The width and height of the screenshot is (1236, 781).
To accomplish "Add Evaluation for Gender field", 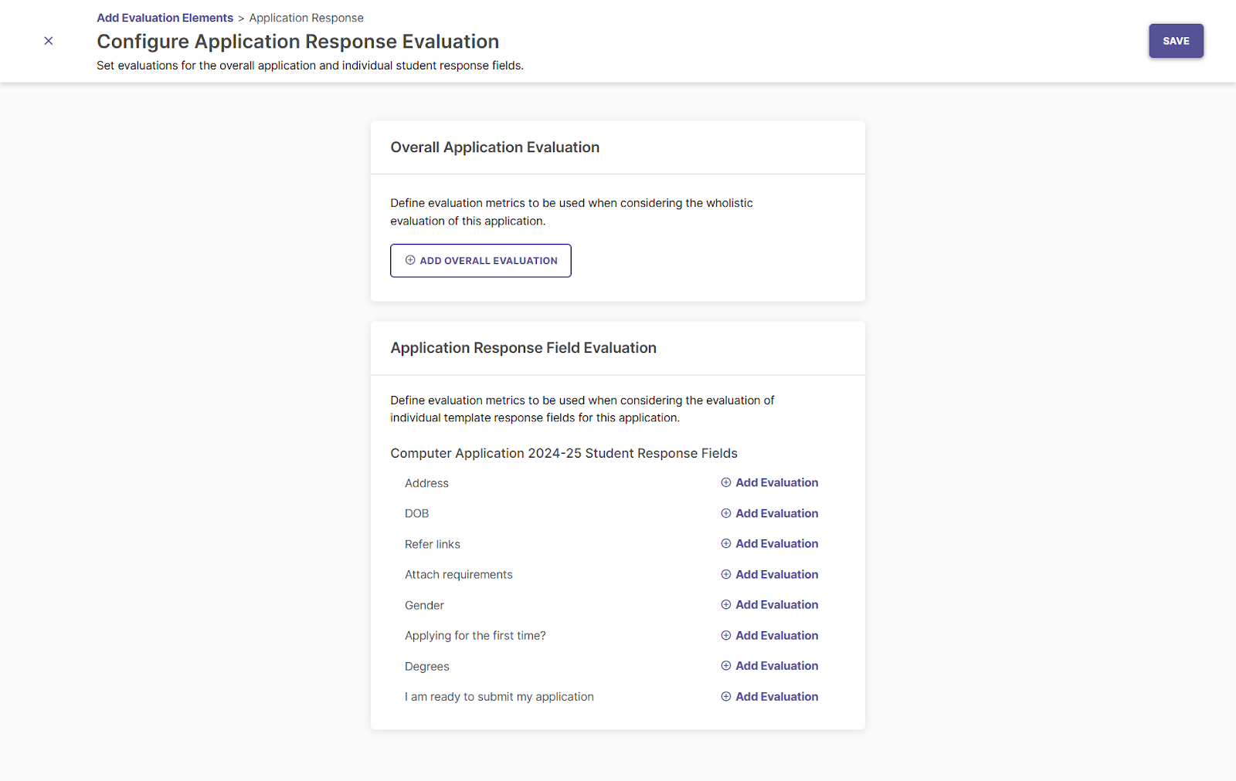I will [x=769, y=604].
